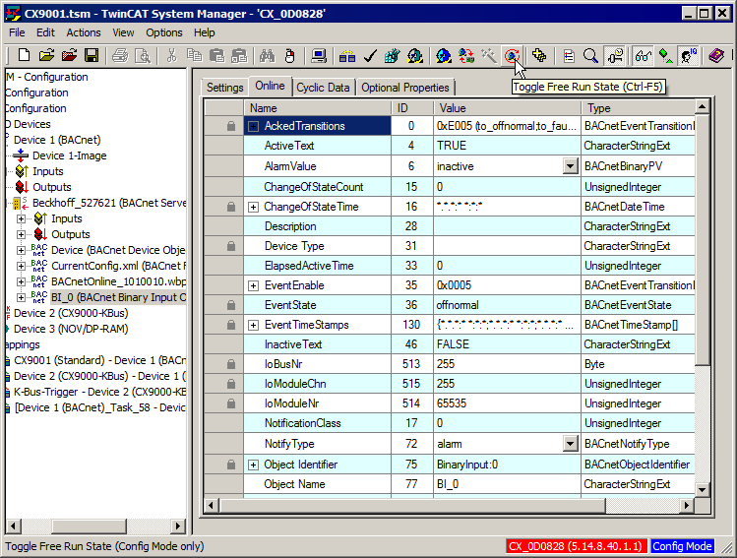Expand the AckedTransitions property row
Viewport: 737px width, 558px height.
[x=253, y=126]
